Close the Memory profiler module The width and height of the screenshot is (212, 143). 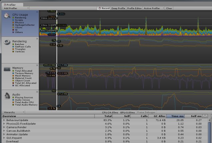coord(37,65)
